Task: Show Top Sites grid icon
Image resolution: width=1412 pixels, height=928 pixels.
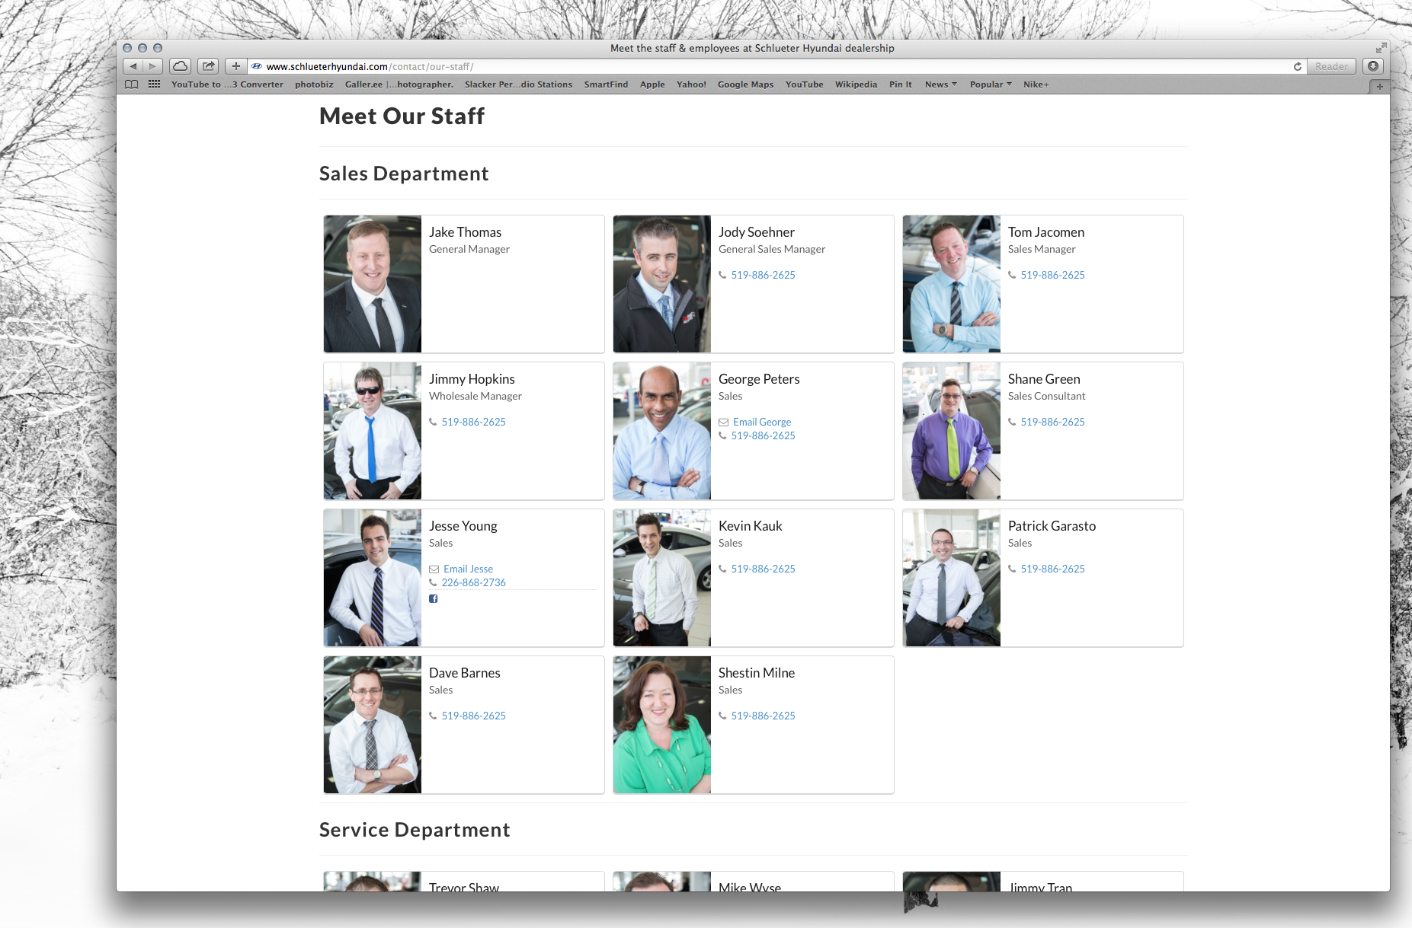Action: point(154,85)
